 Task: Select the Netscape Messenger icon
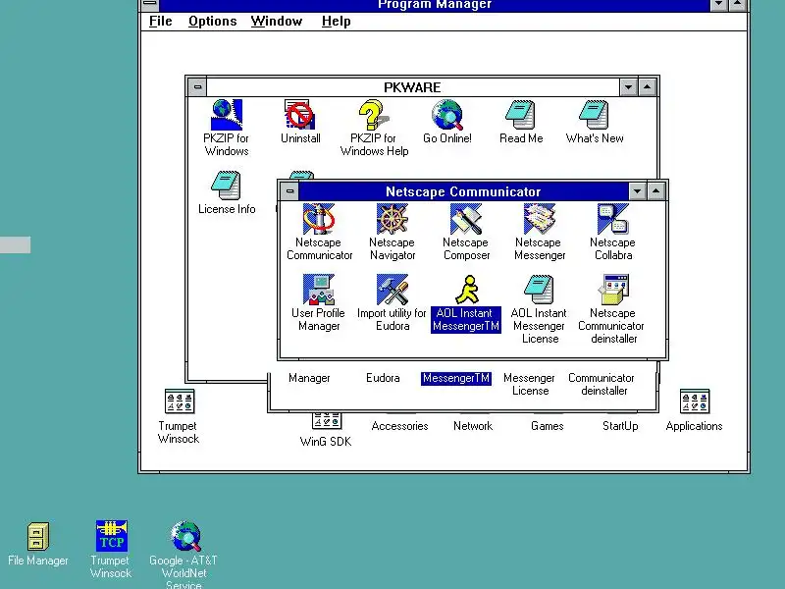(x=539, y=219)
